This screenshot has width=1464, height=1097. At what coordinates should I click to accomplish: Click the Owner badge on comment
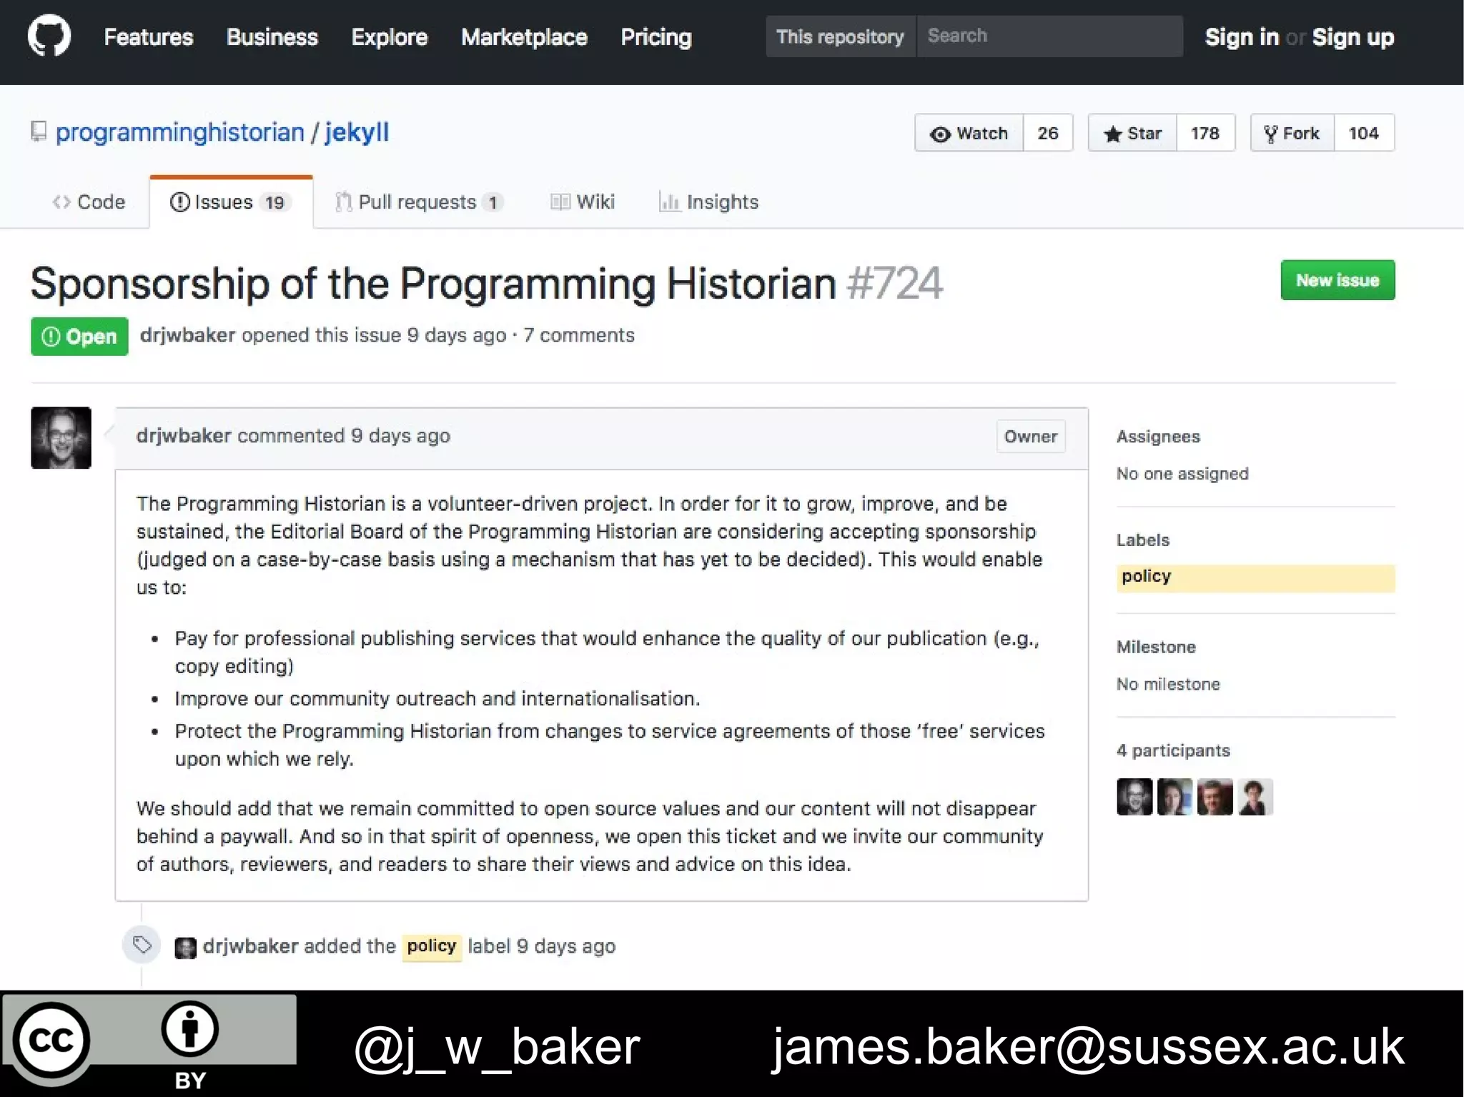coord(1031,437)
